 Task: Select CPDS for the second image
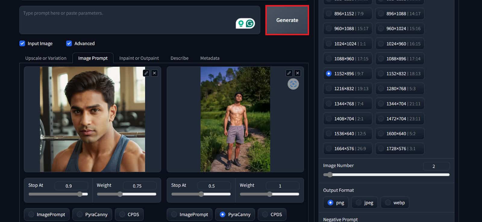(x=265, y=214)
